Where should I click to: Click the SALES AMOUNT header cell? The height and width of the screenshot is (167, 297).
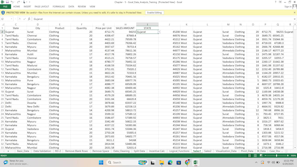point(125,28)
